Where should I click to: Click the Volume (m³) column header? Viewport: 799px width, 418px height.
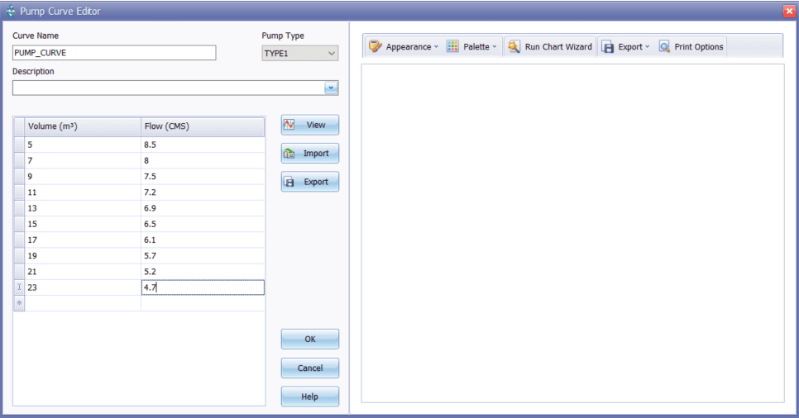coord(83,126)
